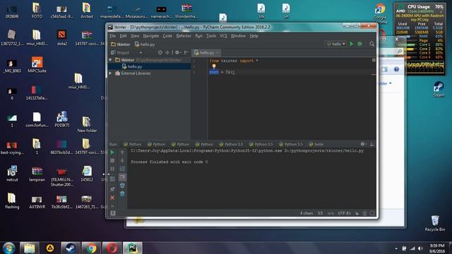
Task: Expand more actions chevron in Run sidebar
Action: pyautogui.click(x=112, y=206)
